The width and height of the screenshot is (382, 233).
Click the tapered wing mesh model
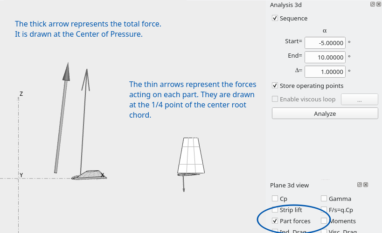click(191, 155)
